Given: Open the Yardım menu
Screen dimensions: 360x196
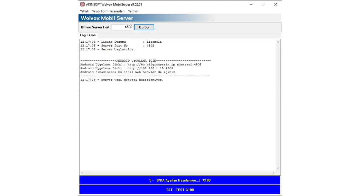Looking at the screenshot, I should coord(133,11).
